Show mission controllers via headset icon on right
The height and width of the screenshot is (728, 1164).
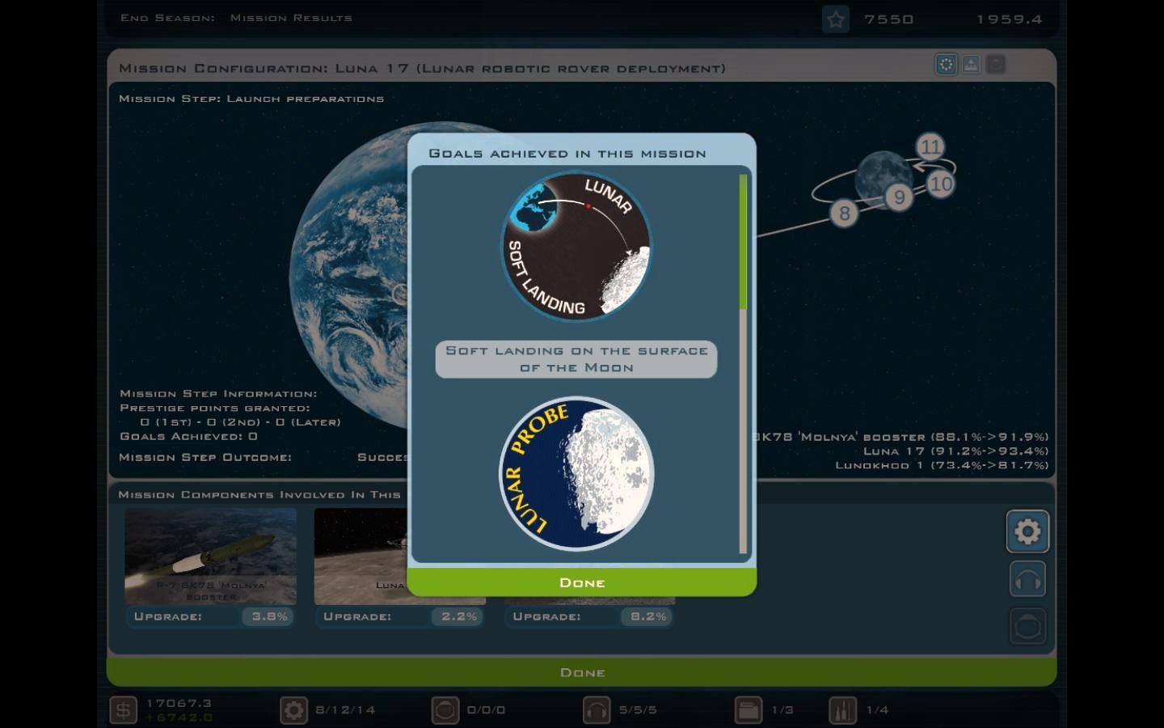click(1027, 579)
